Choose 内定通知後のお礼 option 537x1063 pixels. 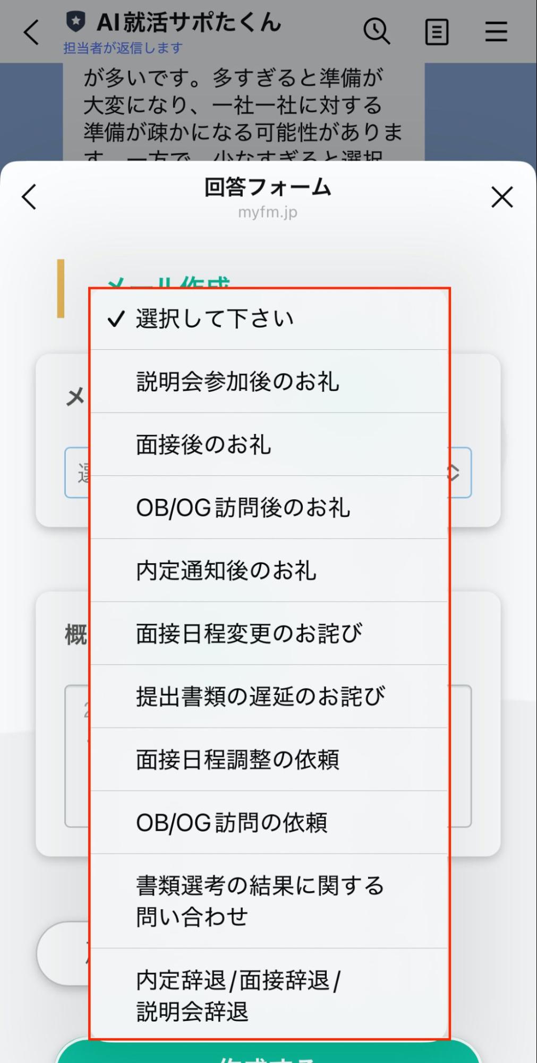pyautogui.click(x=226, y=571)
